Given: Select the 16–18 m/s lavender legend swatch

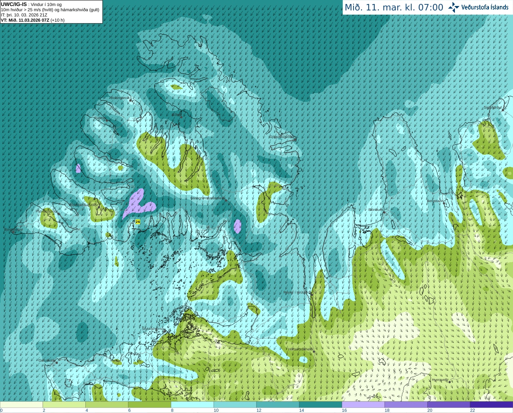Looking at the screenshot, I should coord(363,405).
